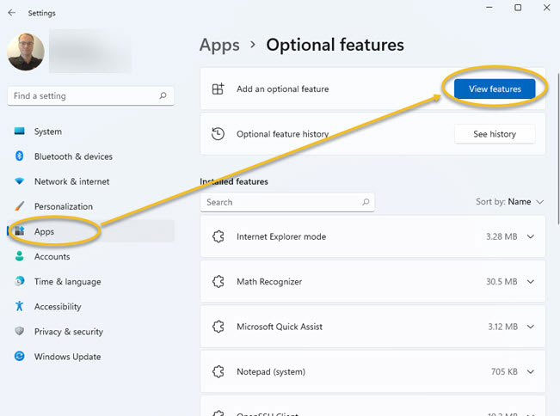Minimize the Settings window
This screenshot has height=416, width=560.
point(489,8)
